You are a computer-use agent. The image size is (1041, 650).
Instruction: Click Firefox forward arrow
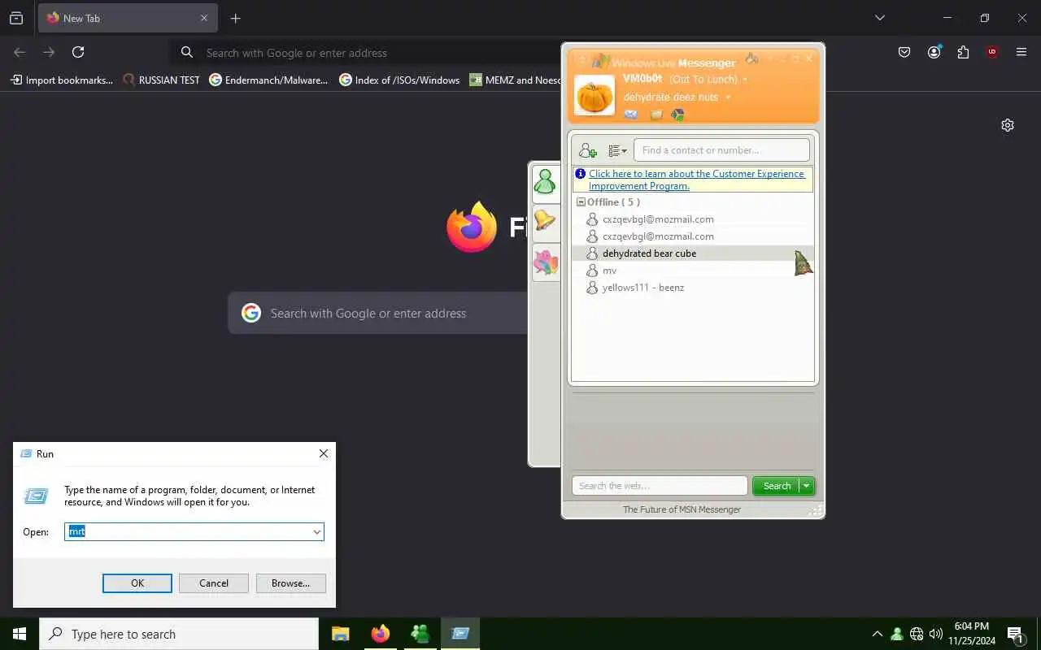49,52
